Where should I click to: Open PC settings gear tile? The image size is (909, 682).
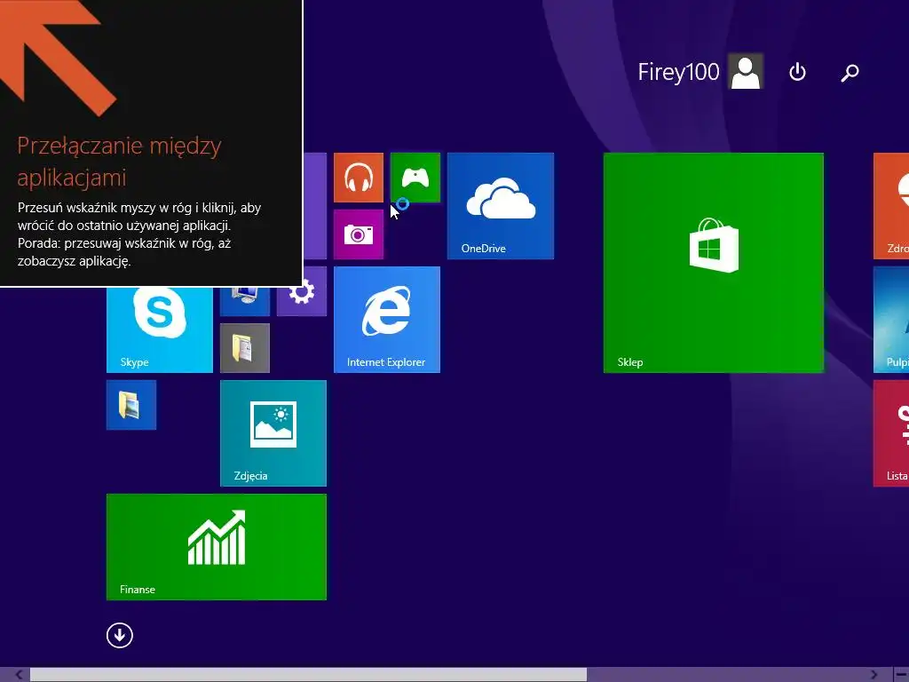pos(302,301)
